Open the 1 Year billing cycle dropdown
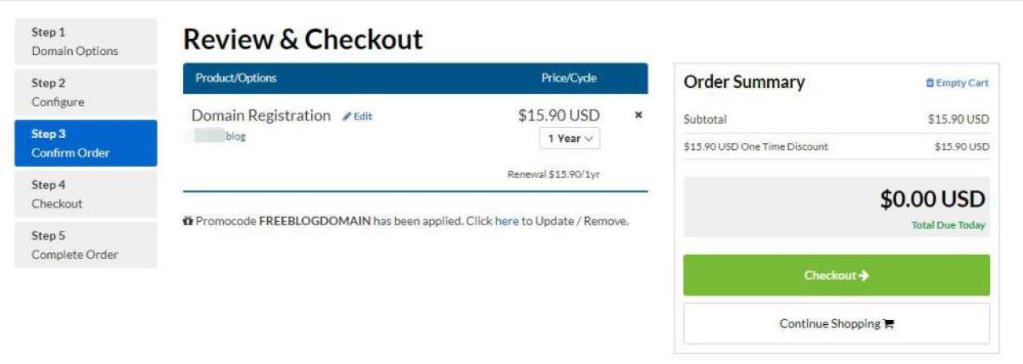 (570, 138)
